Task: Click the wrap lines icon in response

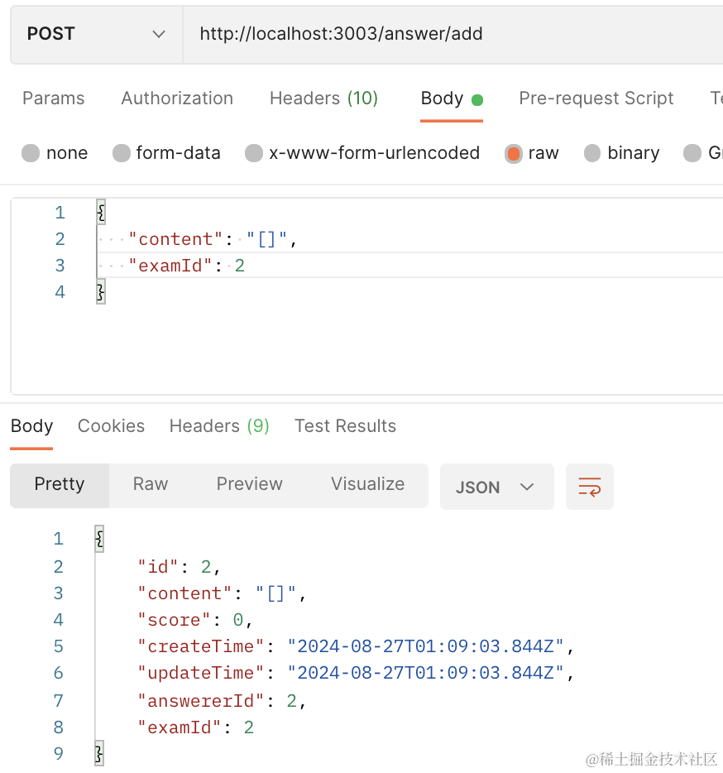Action: click(589, 487)
